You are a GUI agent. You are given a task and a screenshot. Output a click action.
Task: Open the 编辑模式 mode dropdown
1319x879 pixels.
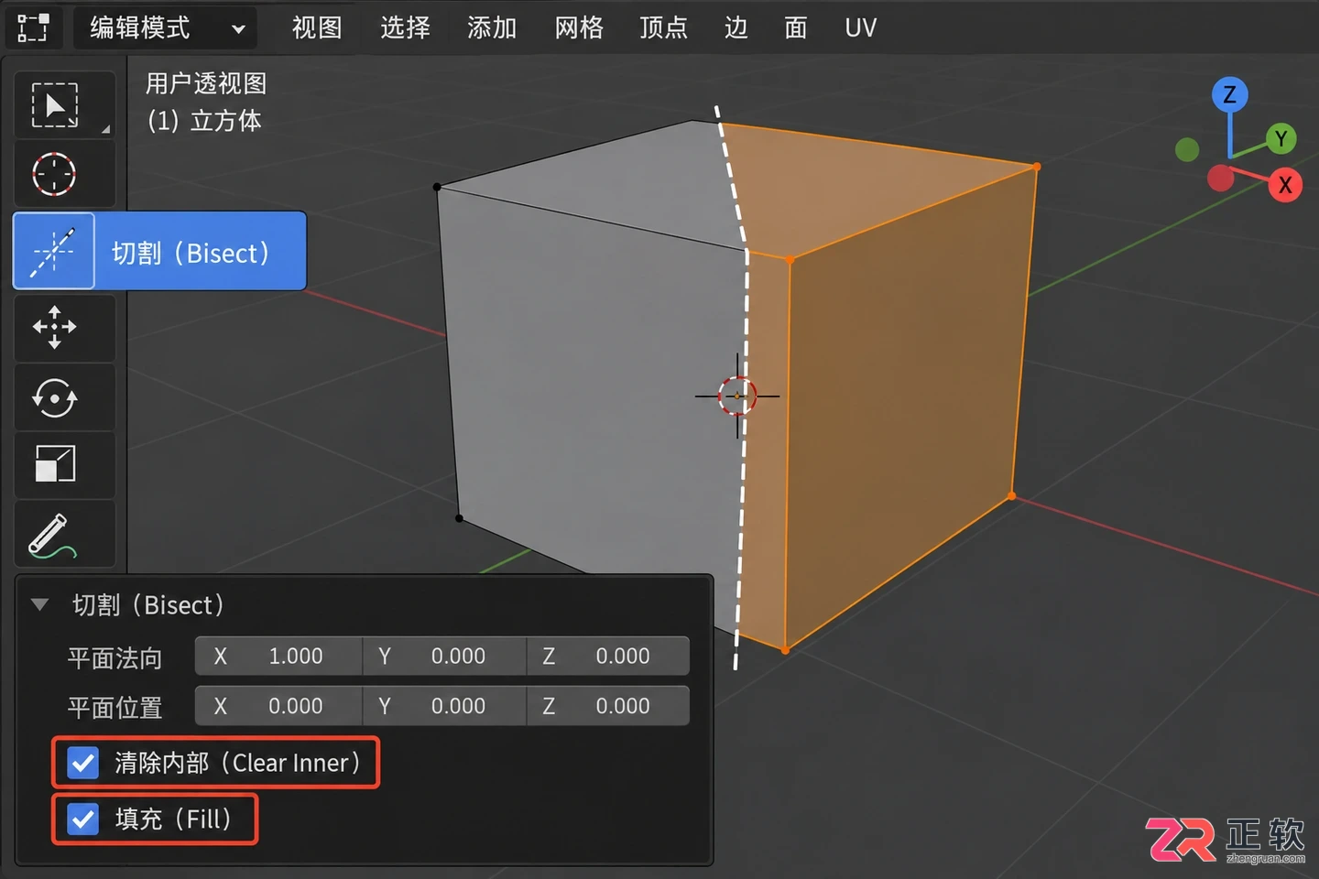coord(165,27)
